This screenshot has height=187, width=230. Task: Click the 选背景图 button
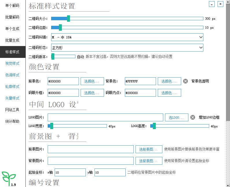coord(149,161)
